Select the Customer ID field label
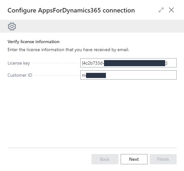This screenshot has width=184, height=171. point(20,75)
